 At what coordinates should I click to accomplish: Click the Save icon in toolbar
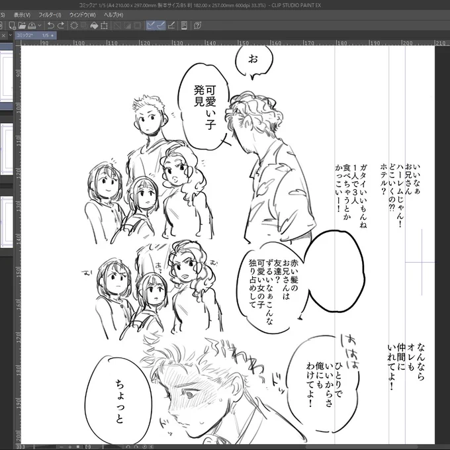point(32,26)
